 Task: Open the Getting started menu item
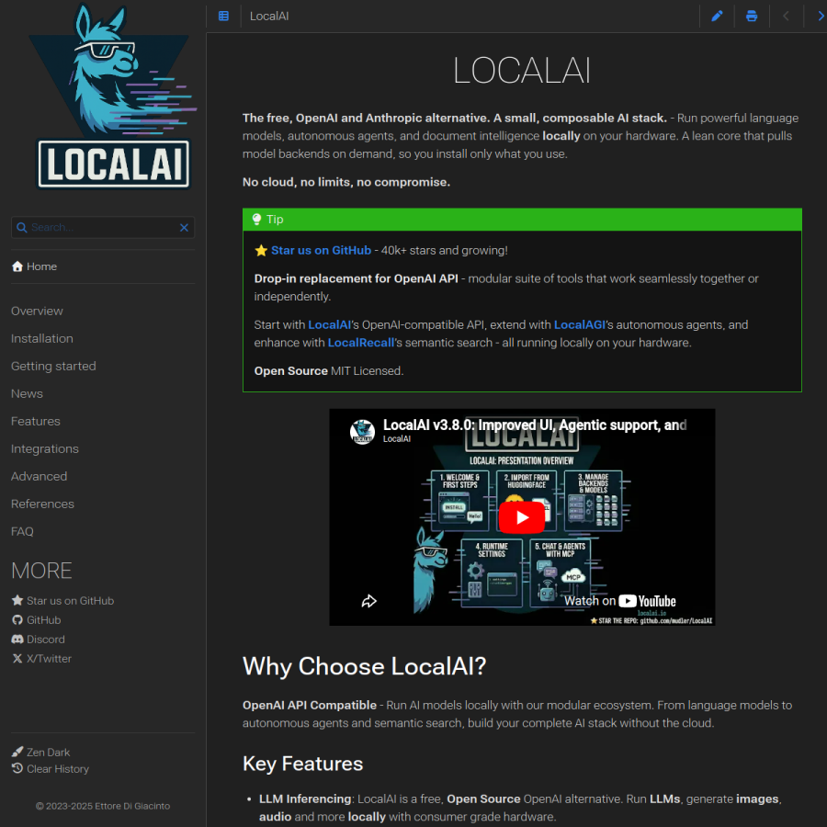(x=53, y=366)
